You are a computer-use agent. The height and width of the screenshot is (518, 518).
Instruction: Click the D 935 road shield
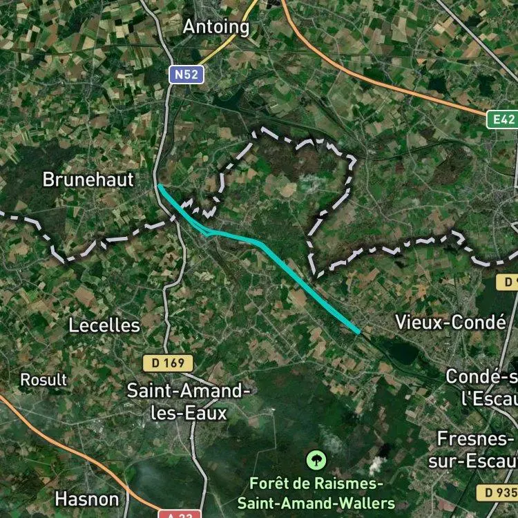pos(497,493)
